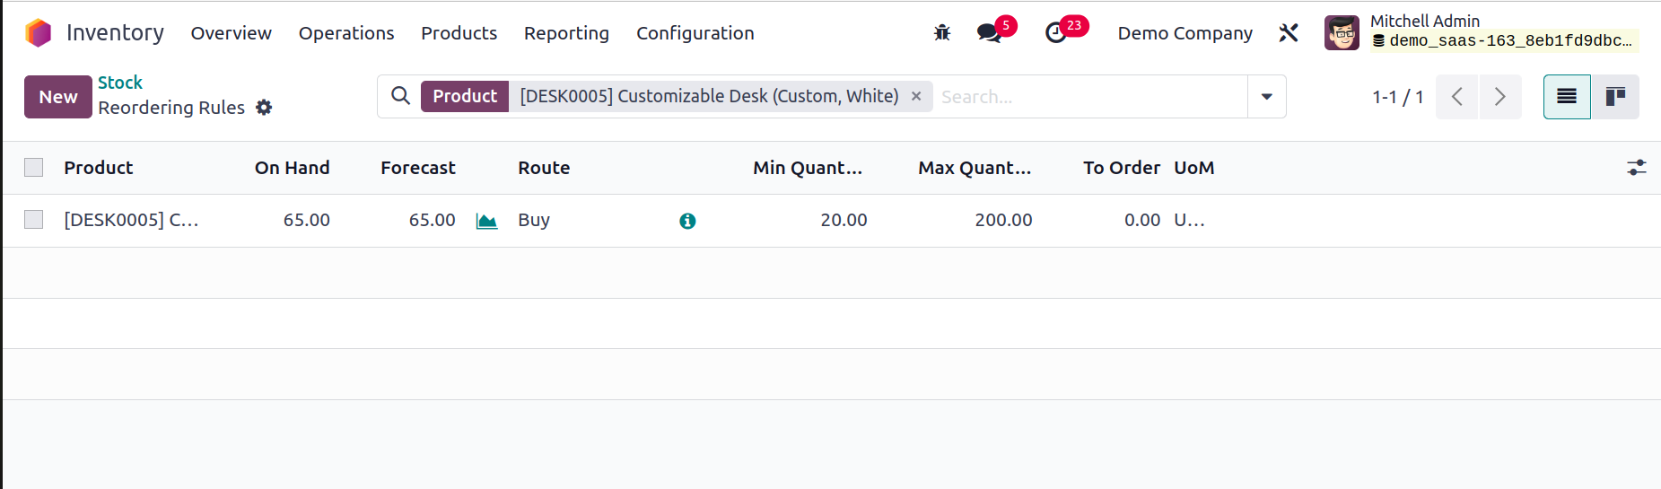Go to Stock breadcrumb link
The height and width of the screenshot is (489, 1661).
(x=120, y=83)
